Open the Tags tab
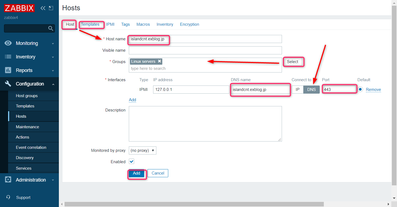 (x=126, y=24)
